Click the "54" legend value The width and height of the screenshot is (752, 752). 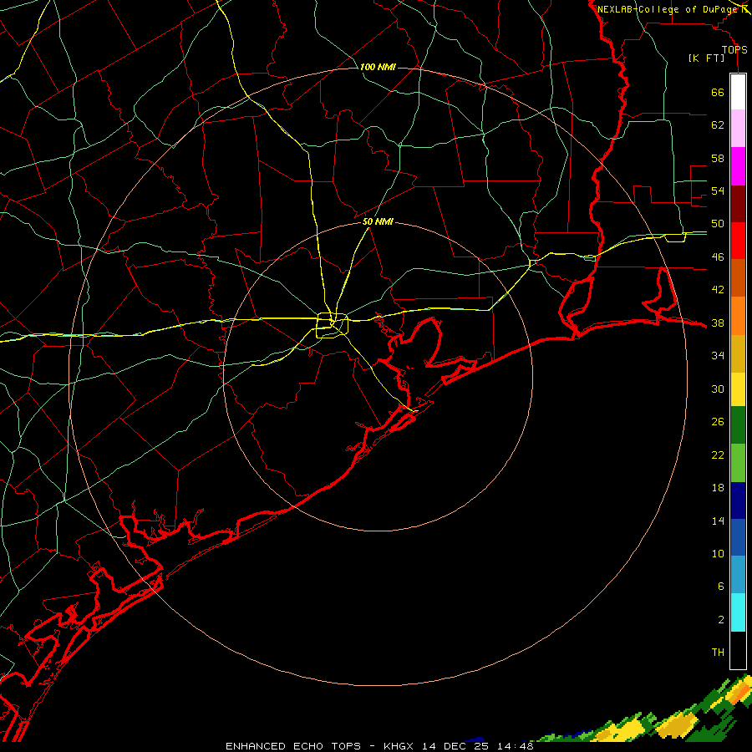718,191
